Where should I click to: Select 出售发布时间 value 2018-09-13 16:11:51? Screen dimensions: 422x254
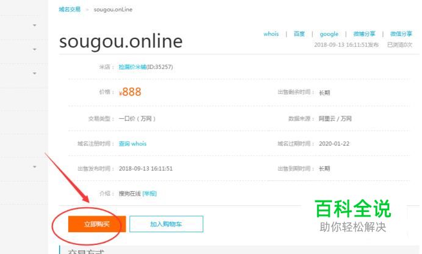146,169
